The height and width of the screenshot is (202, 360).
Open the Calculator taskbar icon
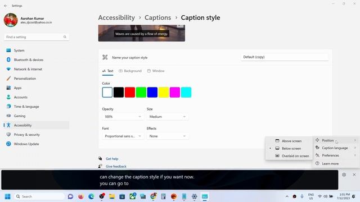tap(163, 196)
